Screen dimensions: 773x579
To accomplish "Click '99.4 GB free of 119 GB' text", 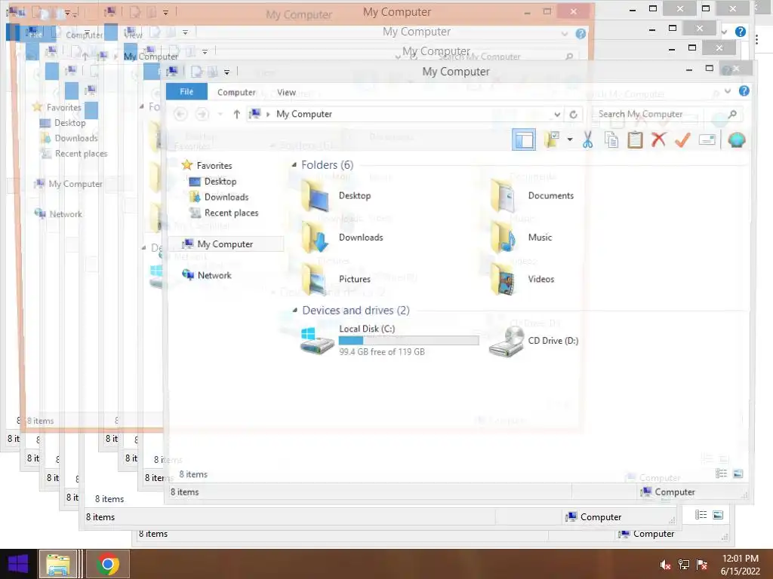I will [x=381, y=352].
